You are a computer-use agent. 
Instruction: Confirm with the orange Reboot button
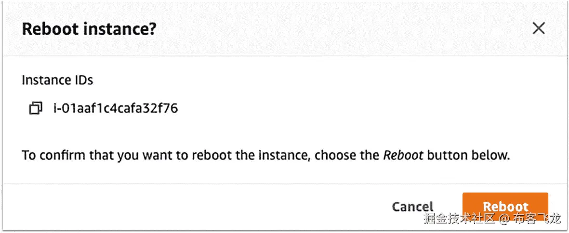coord(505,206)
